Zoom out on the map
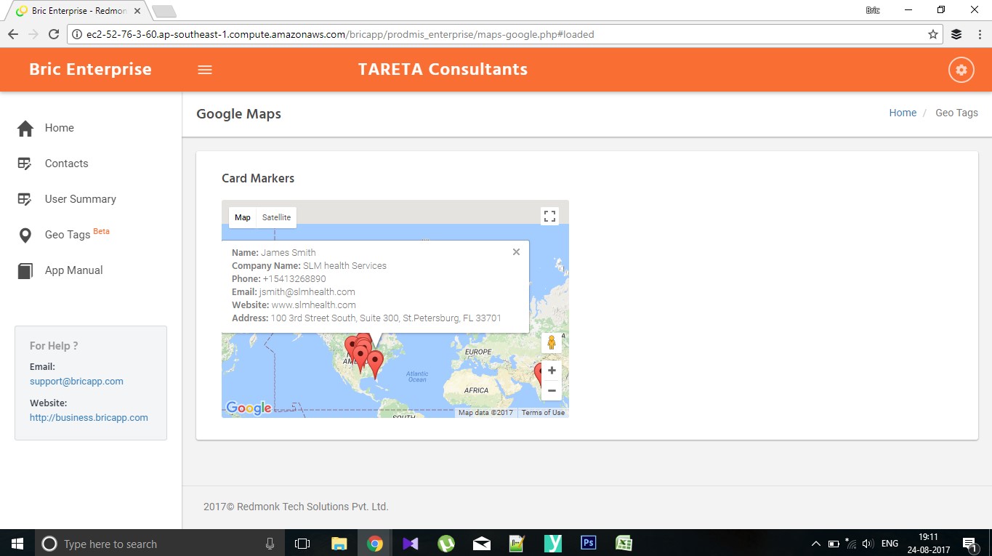Screen dimensions: 992x556 point(552,391)
